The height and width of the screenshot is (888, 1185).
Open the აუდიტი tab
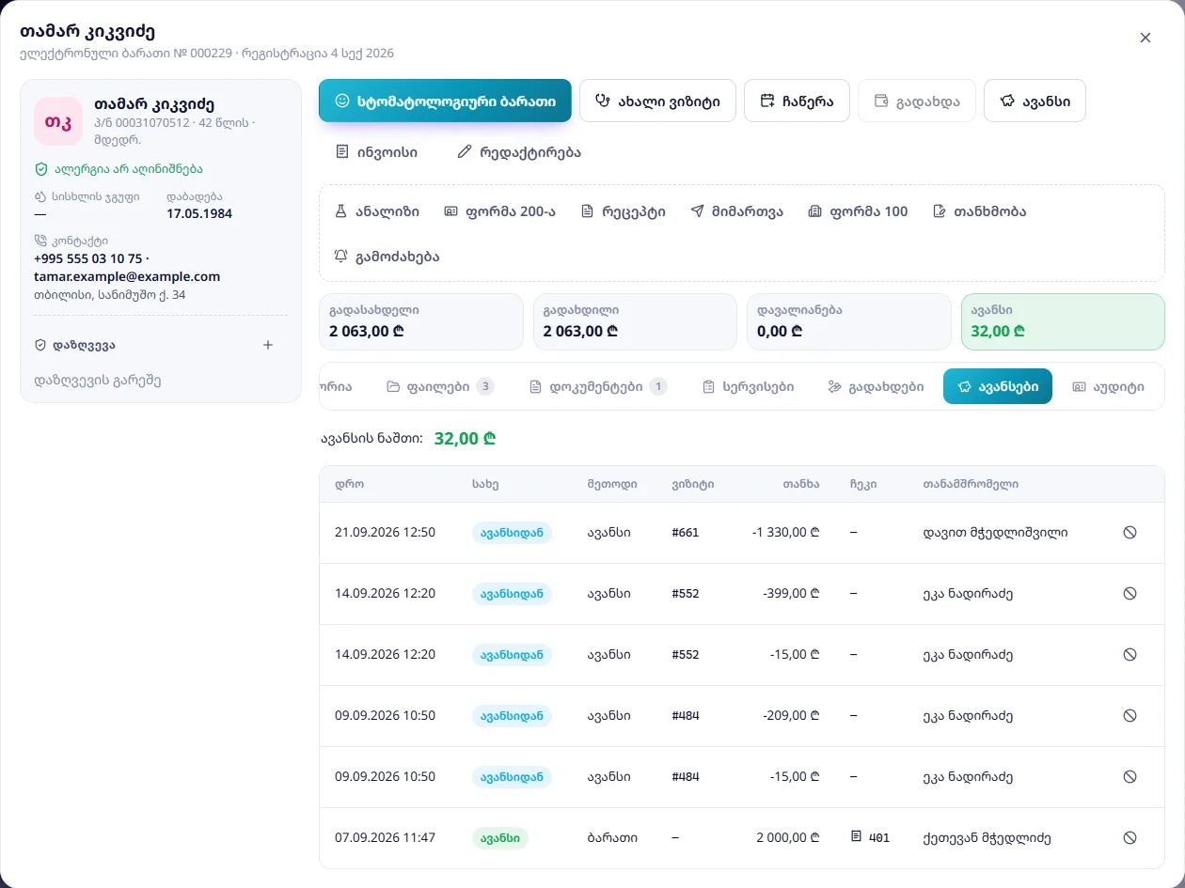pos(1108,386)
